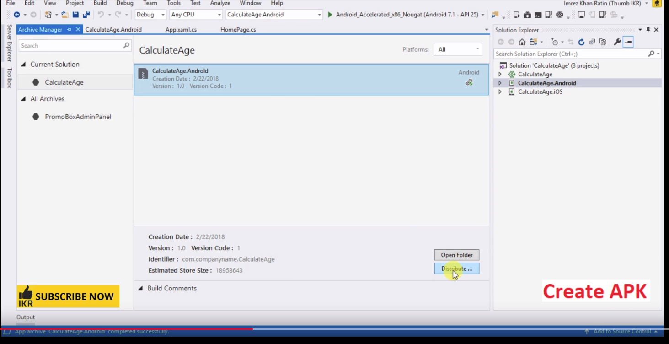
Task: Open Android device log icon
Action: (x=549, y=15)
